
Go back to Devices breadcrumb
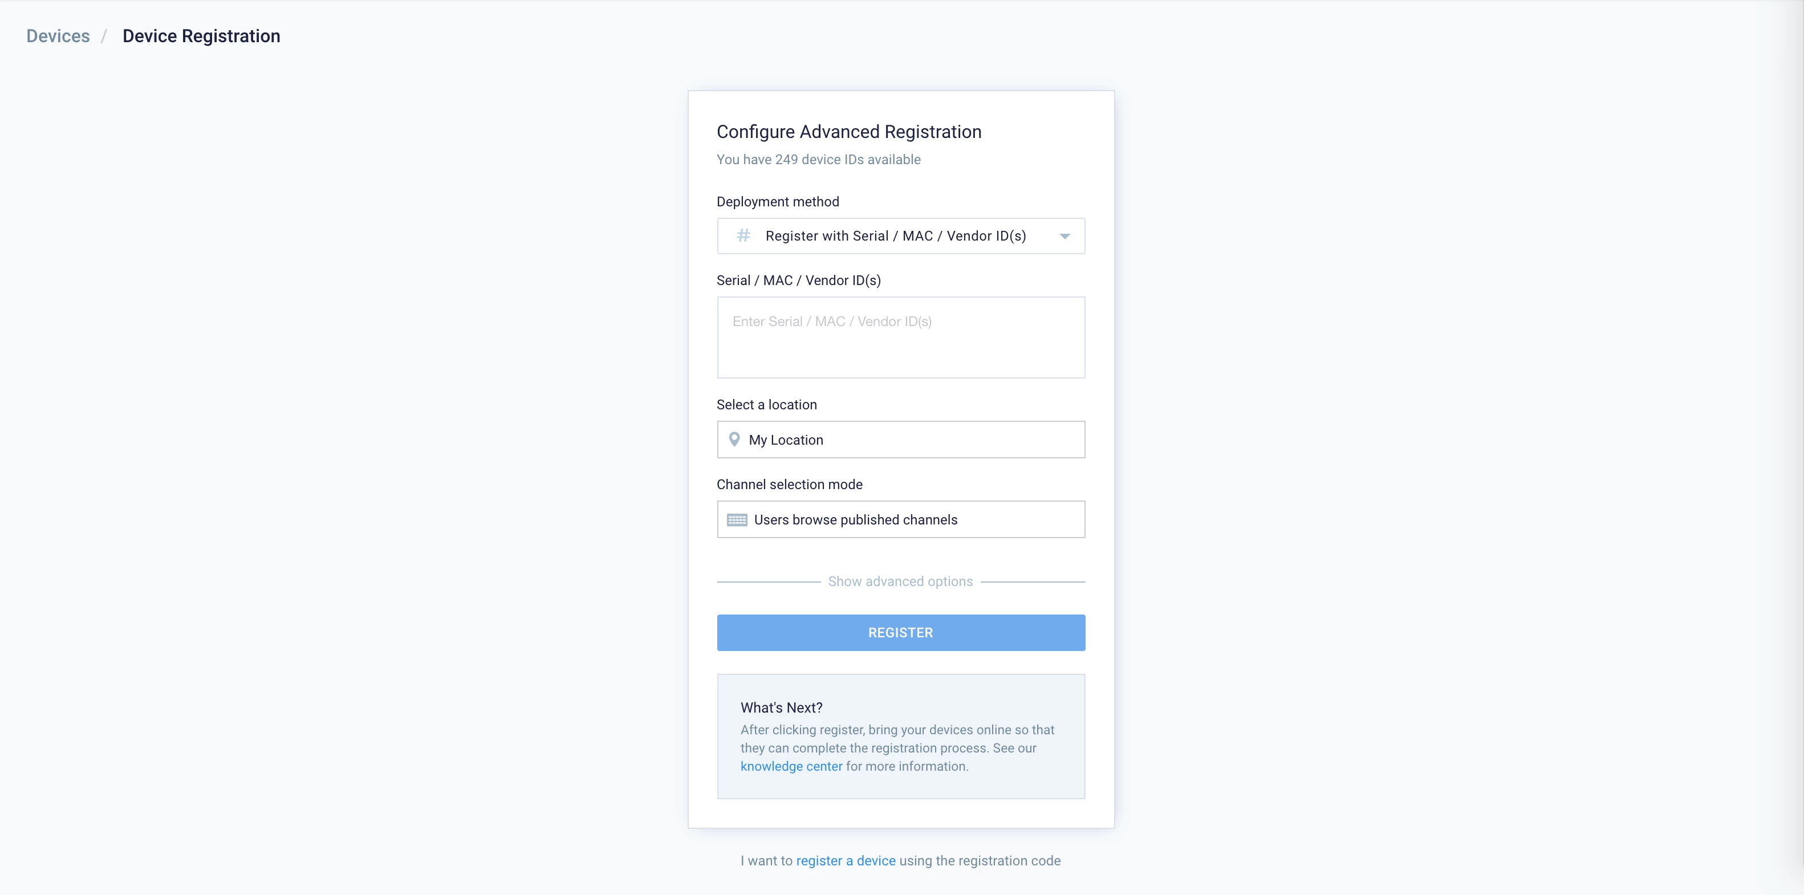pyautogui.click(x=58, y=36)
